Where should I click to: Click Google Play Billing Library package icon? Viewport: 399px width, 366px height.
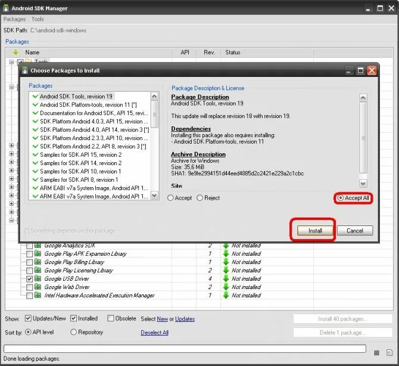[38, 262]
